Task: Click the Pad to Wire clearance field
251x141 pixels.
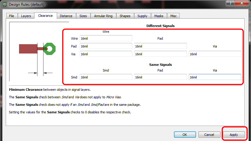Action: pyautogui.click(x=106, y=46)
